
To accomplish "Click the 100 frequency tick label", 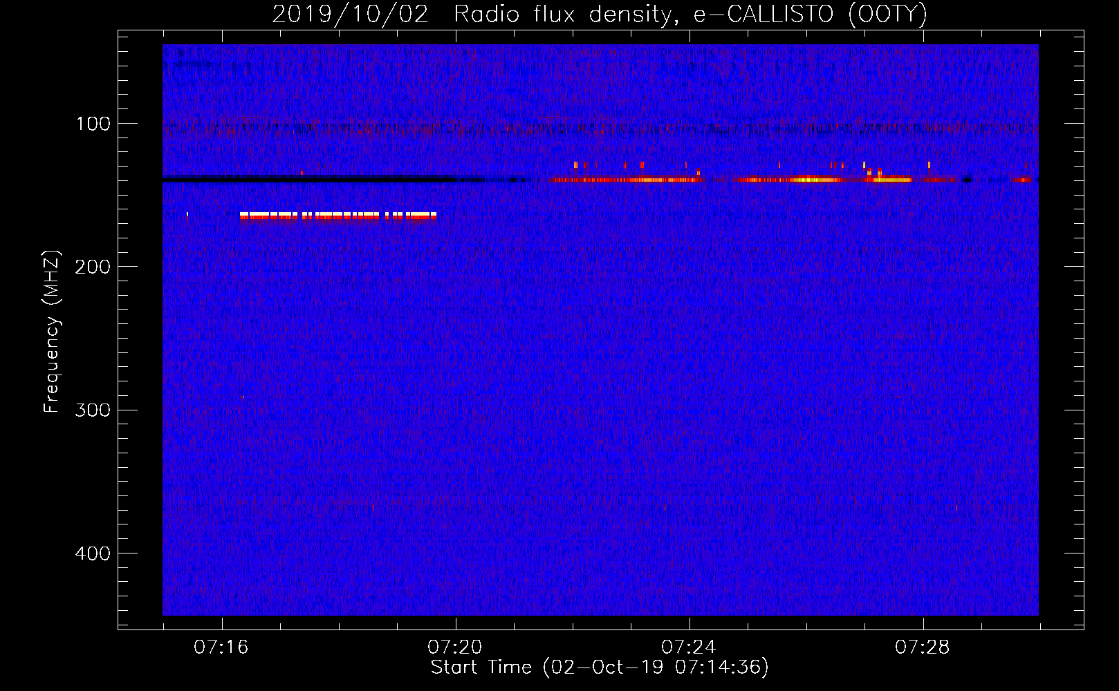I will coord(93,124).
